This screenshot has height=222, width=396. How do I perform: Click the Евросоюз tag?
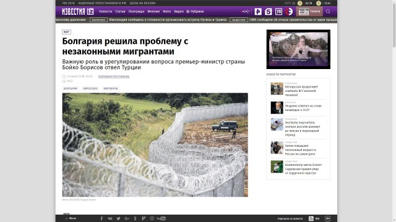90,88
